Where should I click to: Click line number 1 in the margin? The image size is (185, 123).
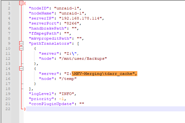tap(9, 3)
